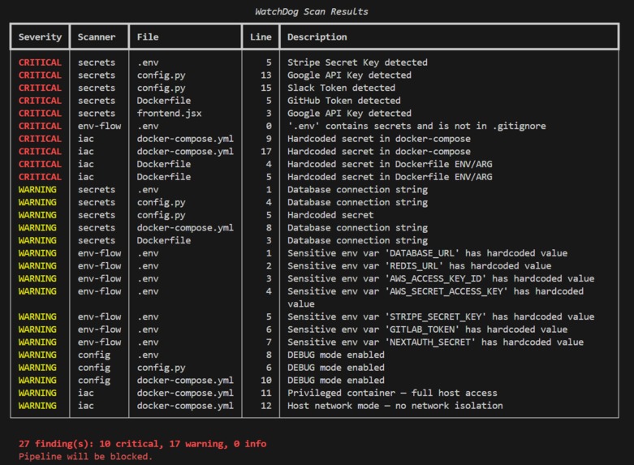Click 'Host network mode — no network isolation'
This screenshot has height=465, width=634.
[x=395, y=406]
